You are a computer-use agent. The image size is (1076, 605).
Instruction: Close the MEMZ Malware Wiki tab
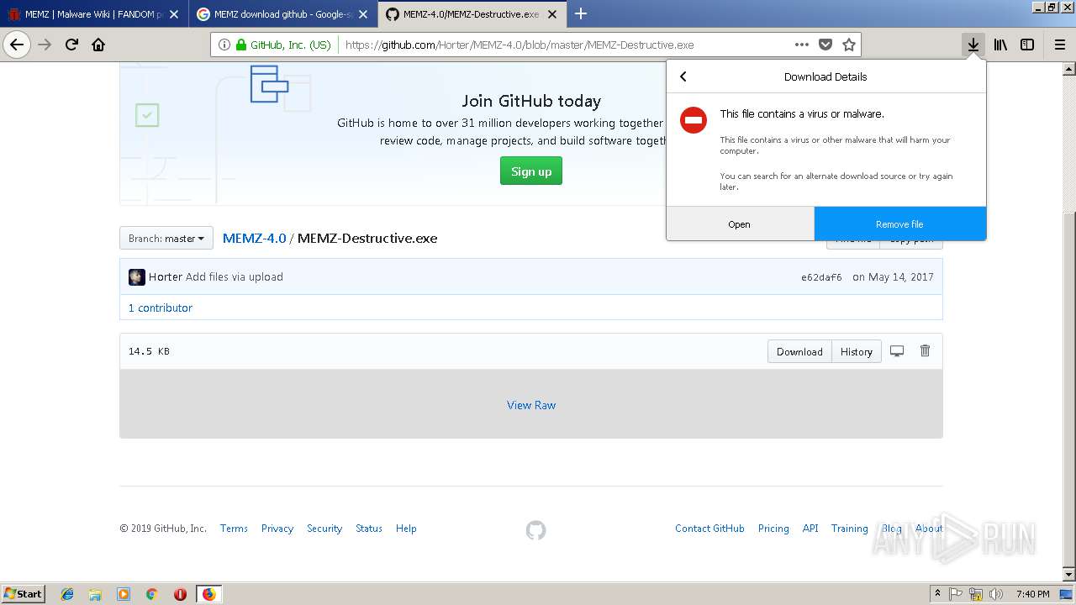174,14
